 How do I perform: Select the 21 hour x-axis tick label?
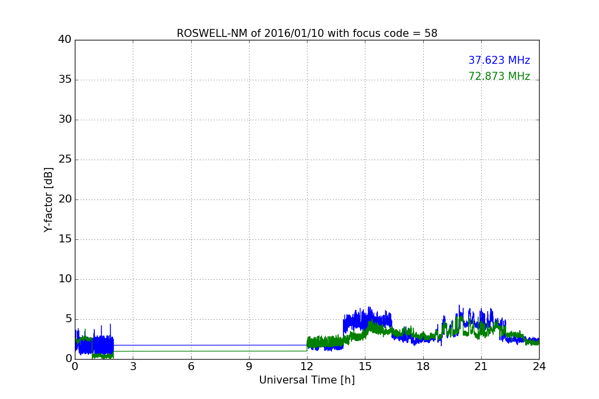481,367
